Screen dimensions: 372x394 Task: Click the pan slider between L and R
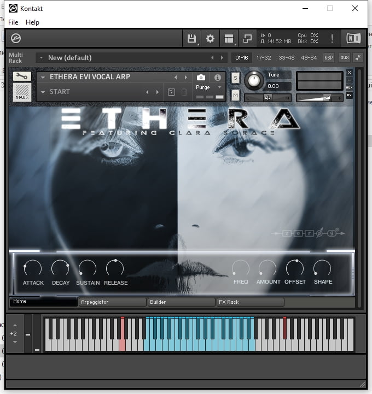point(268,98)
